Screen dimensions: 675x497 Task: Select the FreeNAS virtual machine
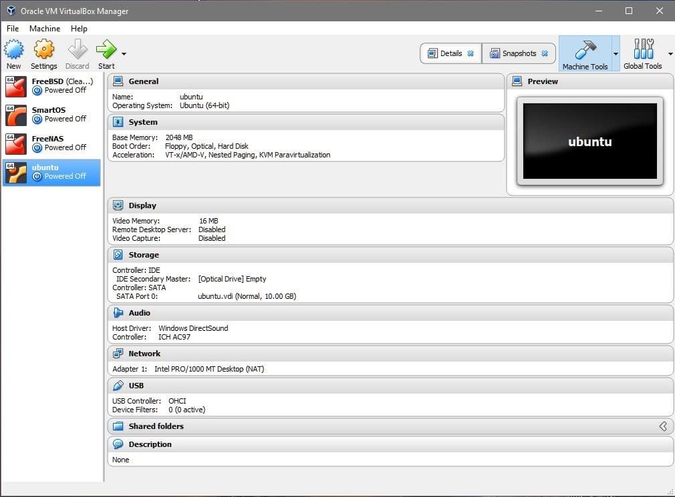[x=49, y=143]
